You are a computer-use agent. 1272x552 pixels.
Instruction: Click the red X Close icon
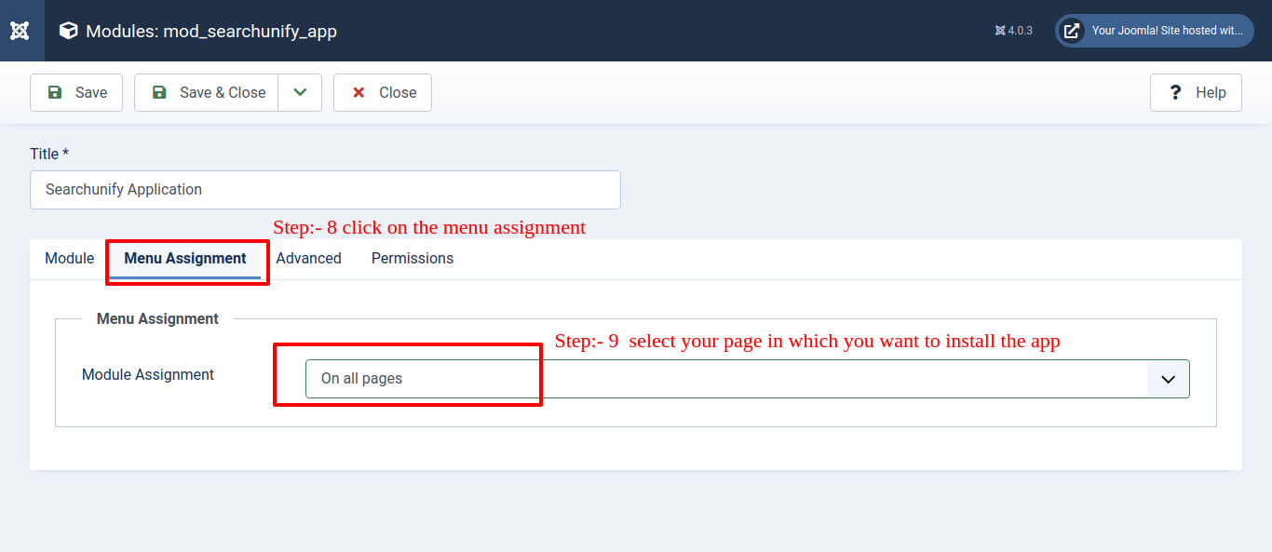click(359, 92)
